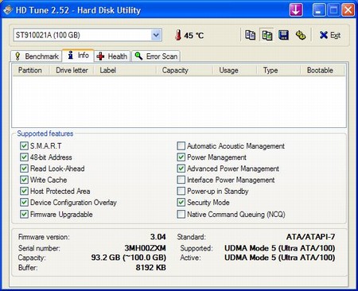This screenshot has height=291, width=358.
Task: Toggle the Write Cache checkbox
Action: pos(24,180)
